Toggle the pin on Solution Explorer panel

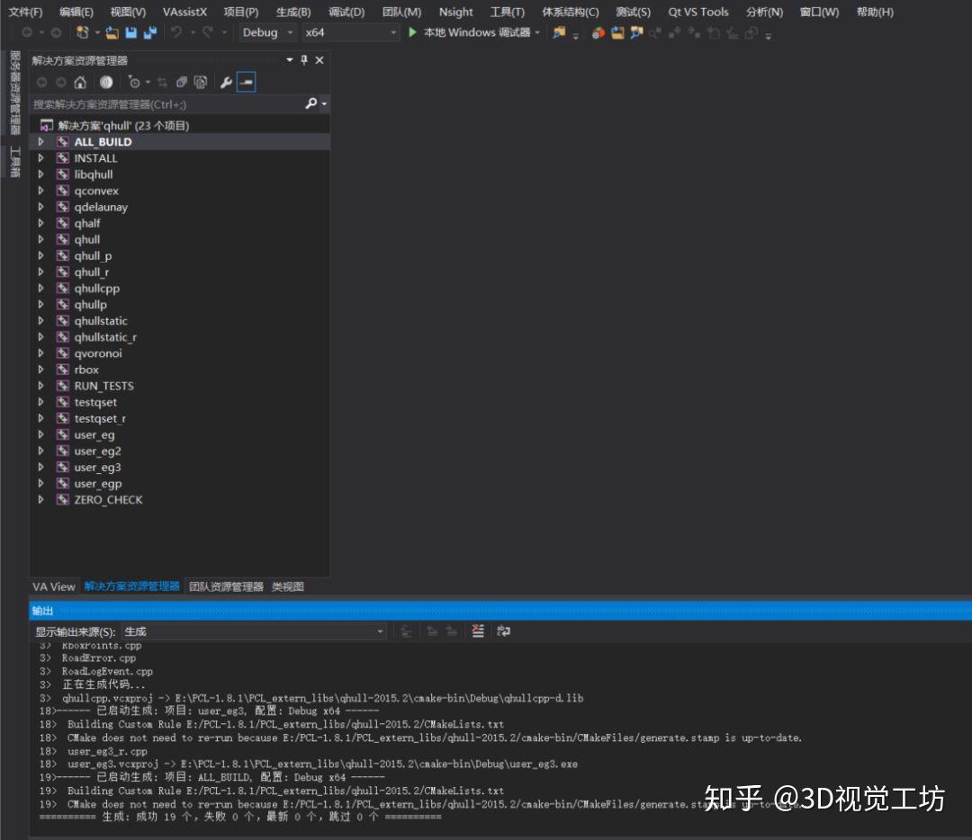[305, 60]
